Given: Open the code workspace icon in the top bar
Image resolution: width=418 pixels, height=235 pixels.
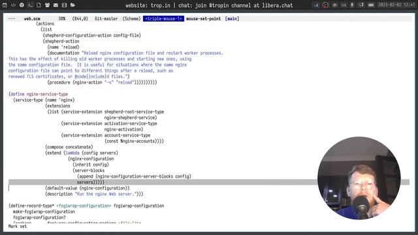Looking at the screenshot, I should tap(13, 5).
